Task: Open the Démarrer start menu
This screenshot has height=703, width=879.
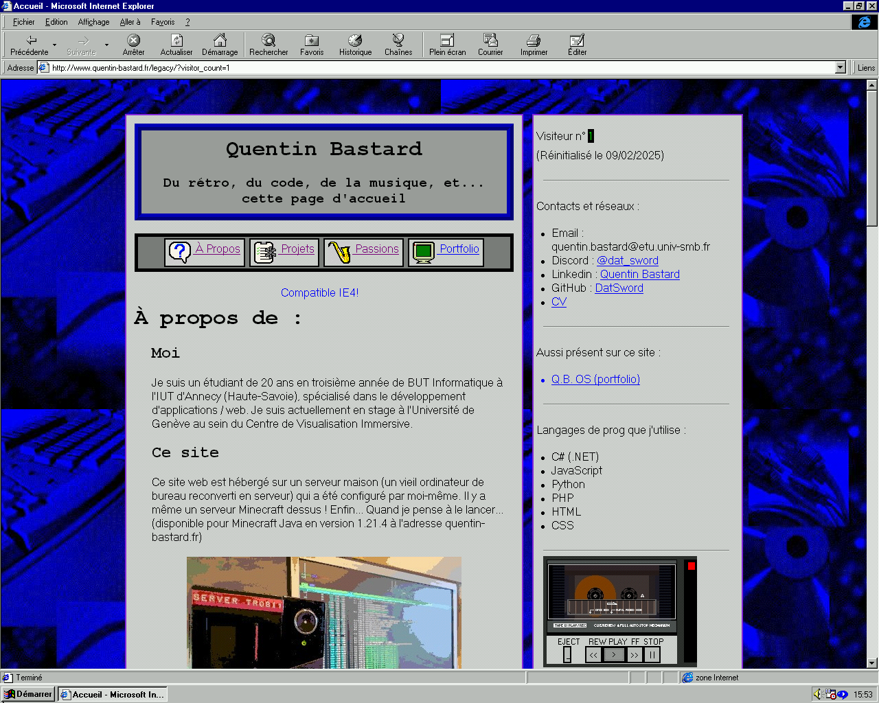Action: coord(28,694)
